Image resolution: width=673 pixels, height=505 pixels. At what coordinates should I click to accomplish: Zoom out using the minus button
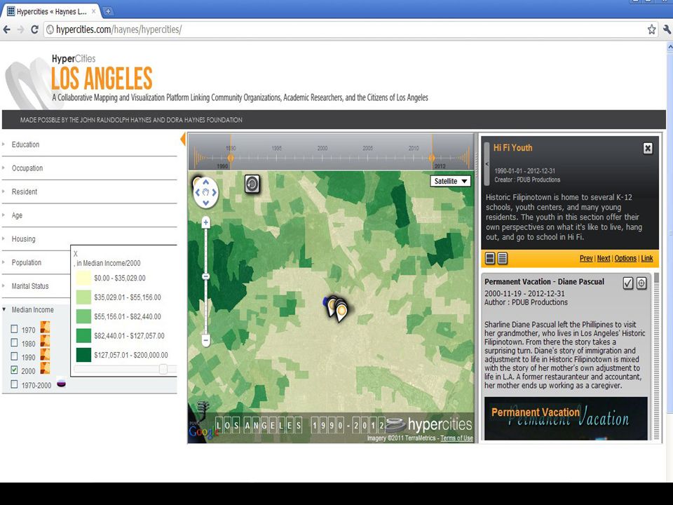point(206,341)
